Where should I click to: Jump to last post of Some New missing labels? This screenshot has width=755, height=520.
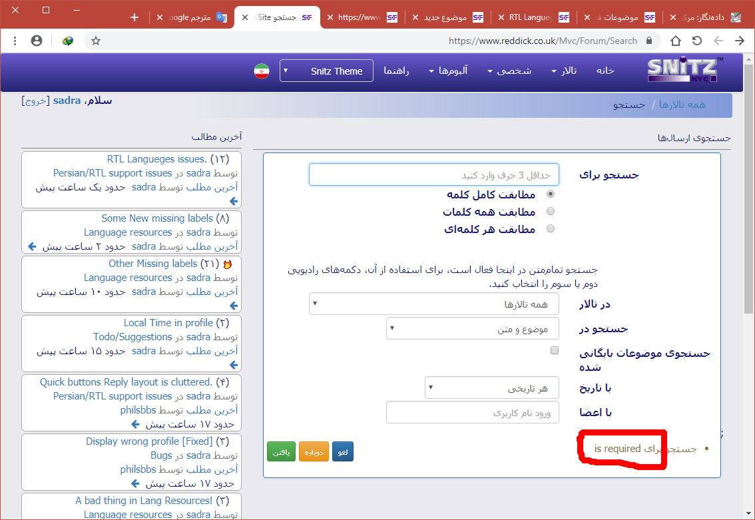[33, 246]
